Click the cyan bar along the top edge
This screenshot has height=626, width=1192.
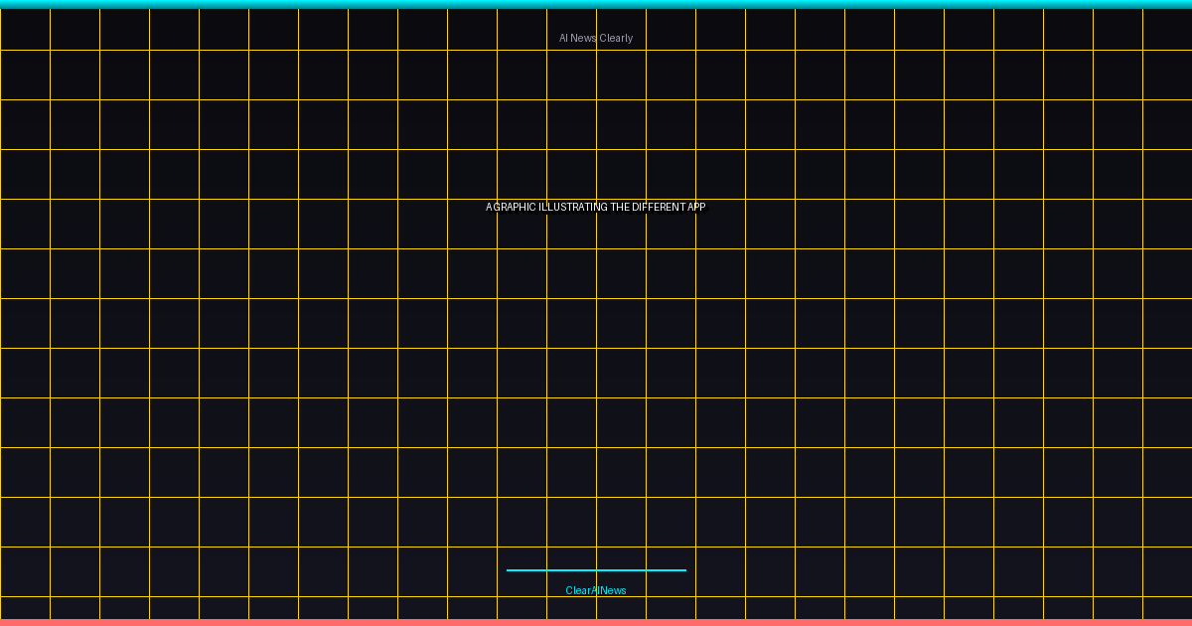pyautogui.click(x=596, y=4)
